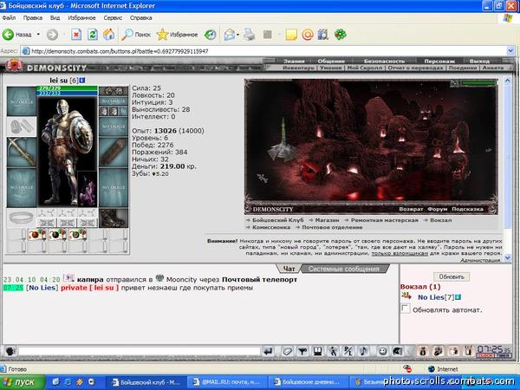Click the music note sound icon
Viewport: 520px width, 390px height.
tap(363, 351)
